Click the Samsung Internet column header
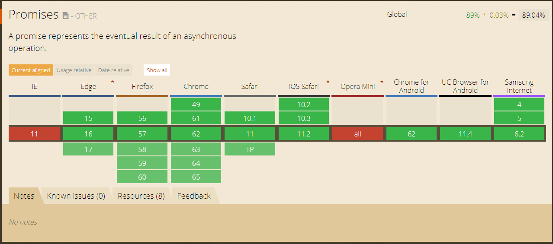553x244 pixels. (x=519, y=86)
